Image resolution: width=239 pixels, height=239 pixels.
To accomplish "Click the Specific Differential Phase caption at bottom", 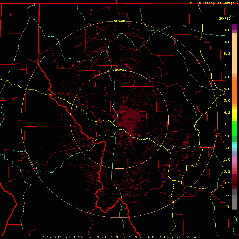I will pyautogui.click(x=119, y=237).
